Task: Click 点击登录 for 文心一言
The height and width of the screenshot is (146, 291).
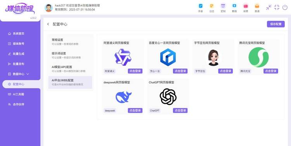Action: pyautogui.click(x=180, y=71)
